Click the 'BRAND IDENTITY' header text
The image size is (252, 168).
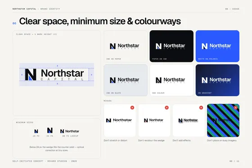point(50,9)
